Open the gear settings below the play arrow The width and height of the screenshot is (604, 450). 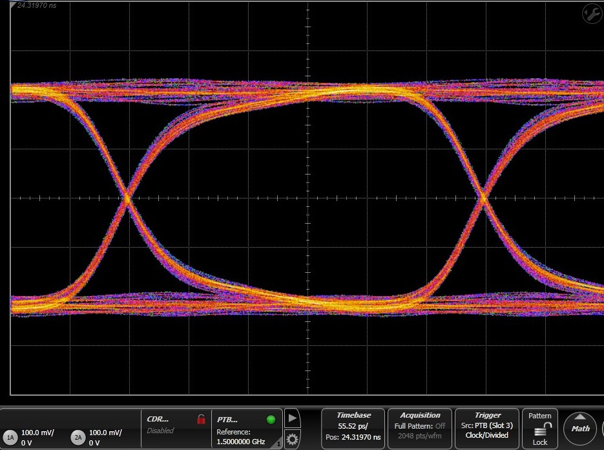click(292, 438)
